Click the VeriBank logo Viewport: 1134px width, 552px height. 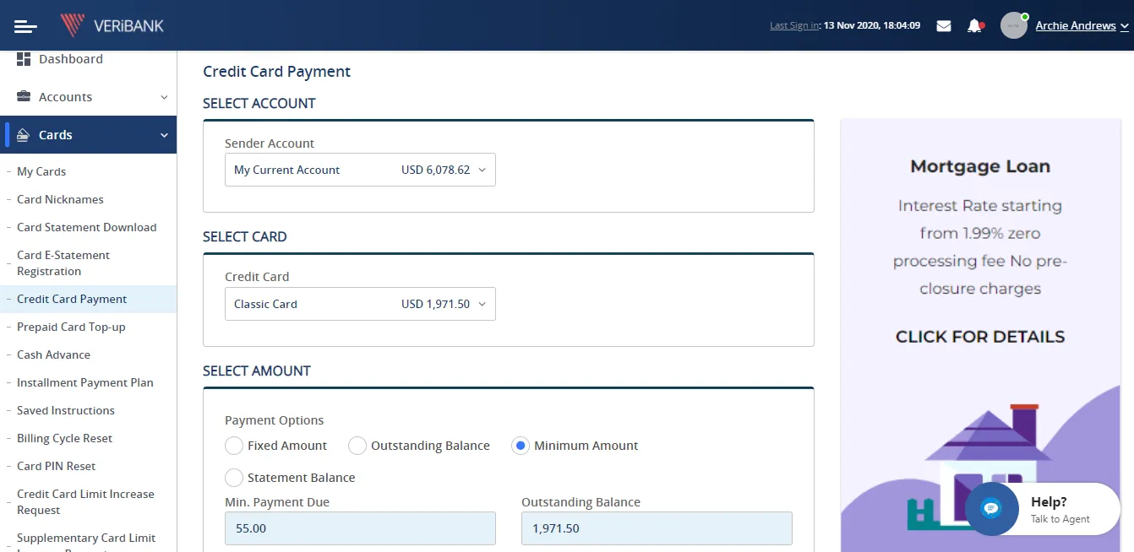click(x=112, y=25)
